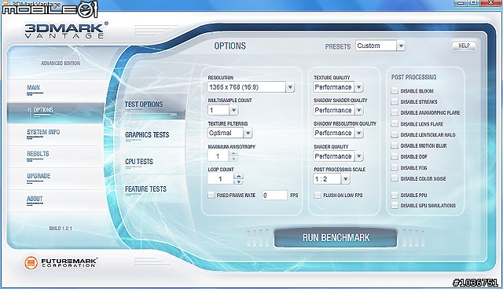Click the Maximum Anisotropy value field
The image size is (503, 289).
[218, 156]
